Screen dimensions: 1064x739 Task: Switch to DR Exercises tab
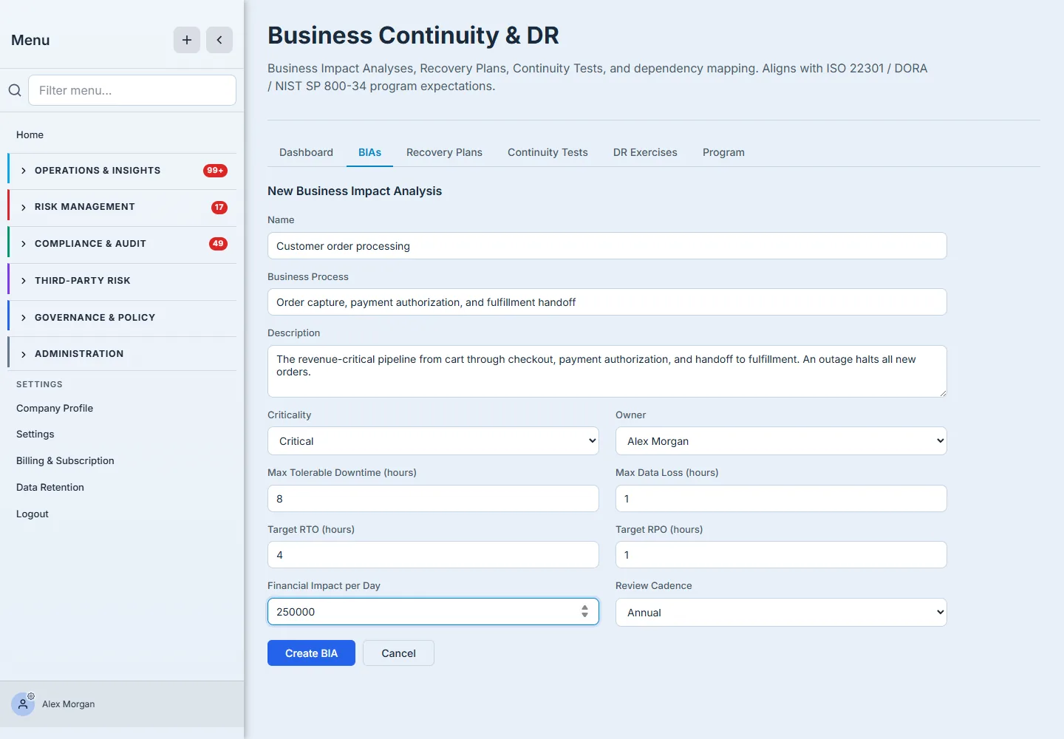point(645,152)
